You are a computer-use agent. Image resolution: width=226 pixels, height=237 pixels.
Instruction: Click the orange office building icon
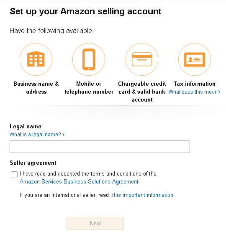coord(36,59)
